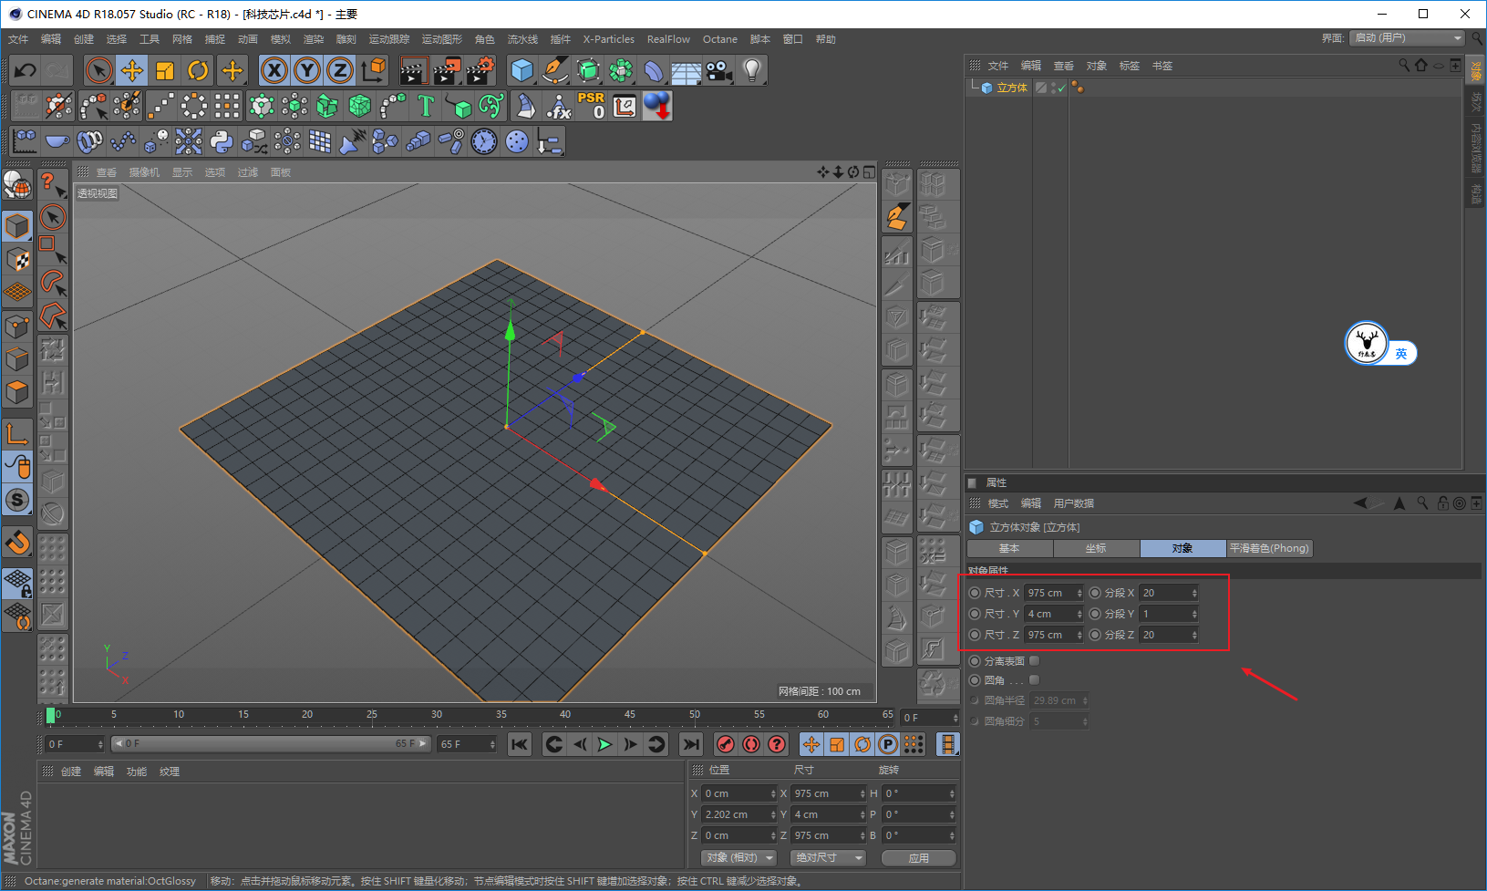The height and width of the screenshot is (891, 1487).
Task: Click the object manager search magnifier icon
Action: point(1404,65)
